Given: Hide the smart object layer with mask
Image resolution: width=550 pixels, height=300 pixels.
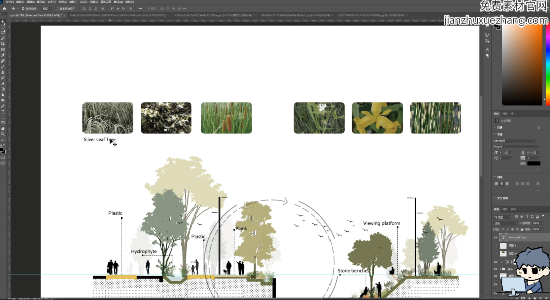Looking at the screenshot, I should tap(496, 262).
